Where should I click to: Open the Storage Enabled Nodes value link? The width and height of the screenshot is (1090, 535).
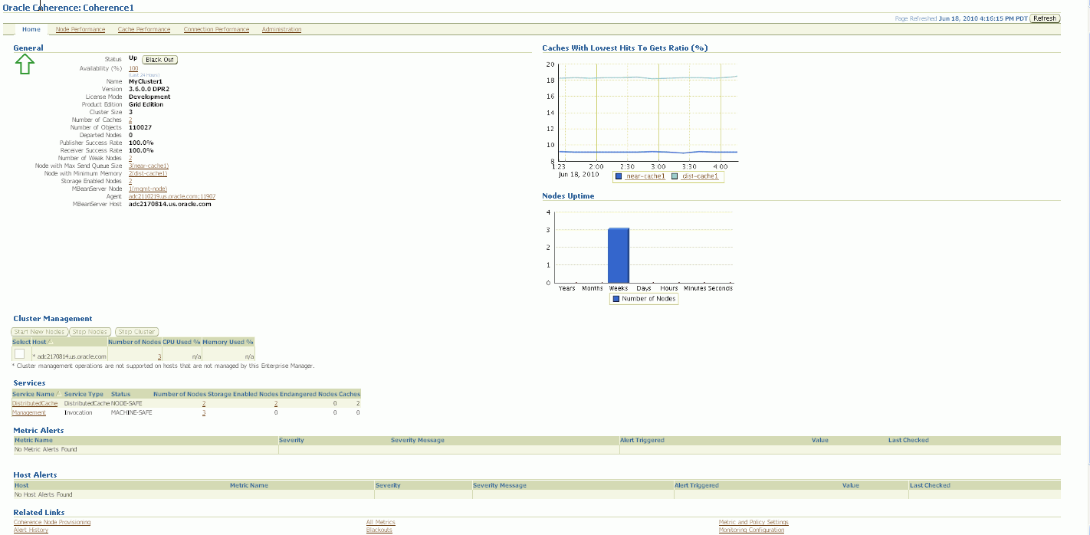tap(130, 182)
